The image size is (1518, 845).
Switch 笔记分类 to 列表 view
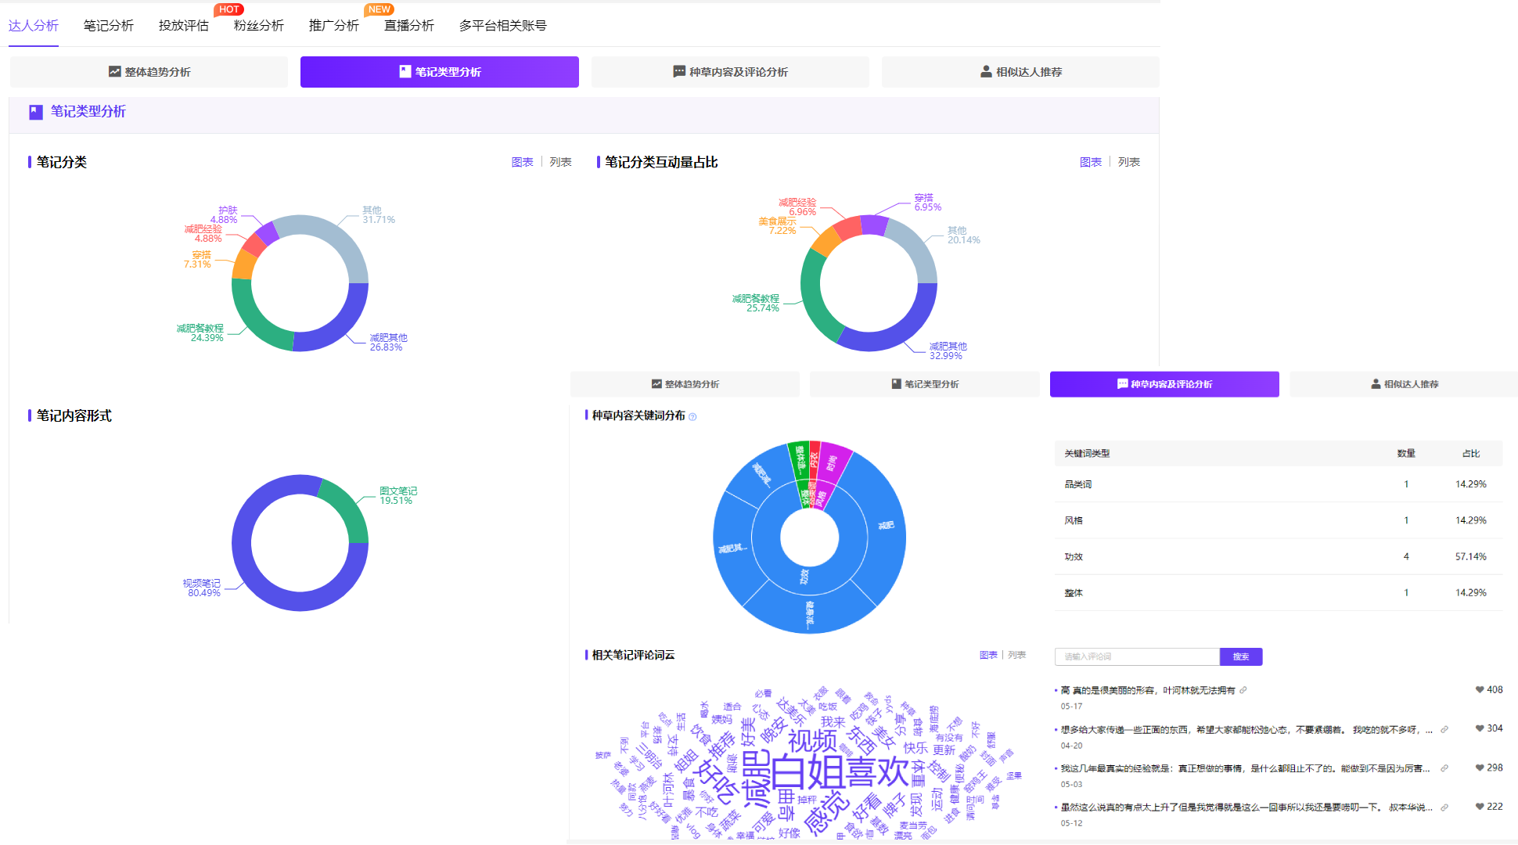[560, 162]
